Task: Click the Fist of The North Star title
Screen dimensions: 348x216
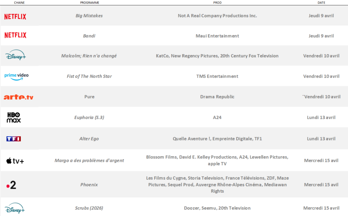Action: point(89,76)
